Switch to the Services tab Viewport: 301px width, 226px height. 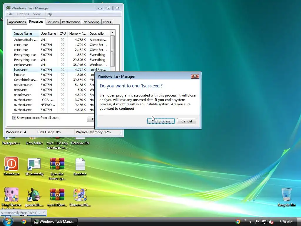[53, 22]
